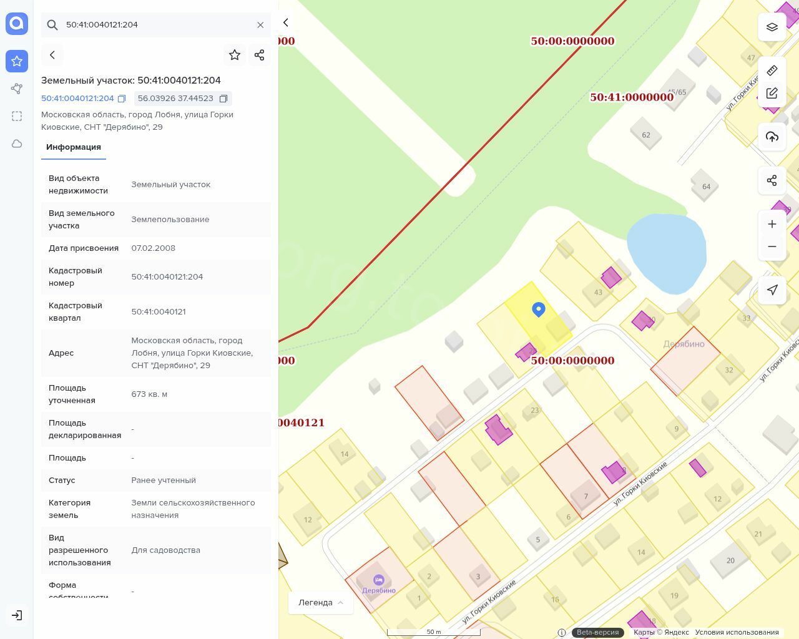Viewport: 799px width, 639px height.
Task: Add parcel to favorites with star
Action: tap(235, 55)
